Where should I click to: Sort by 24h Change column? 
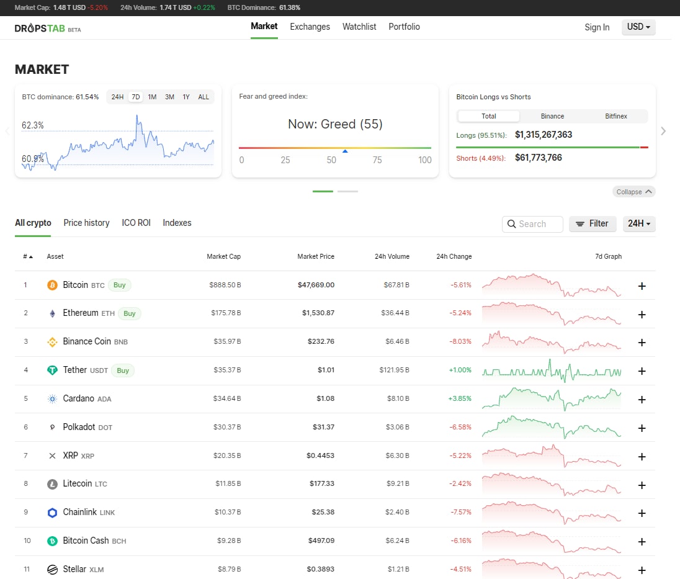pos(454,257)
